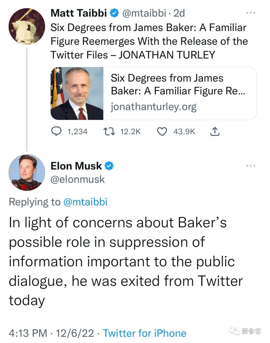Open Elon Musk's profile picture
Screen dimensions: 270x343
[x=27, y=172]
